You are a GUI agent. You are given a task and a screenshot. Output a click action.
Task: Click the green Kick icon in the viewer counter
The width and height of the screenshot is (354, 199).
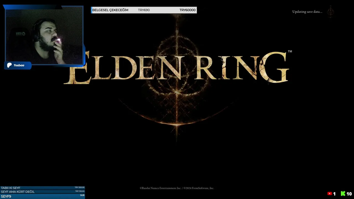tap(343, 194)
